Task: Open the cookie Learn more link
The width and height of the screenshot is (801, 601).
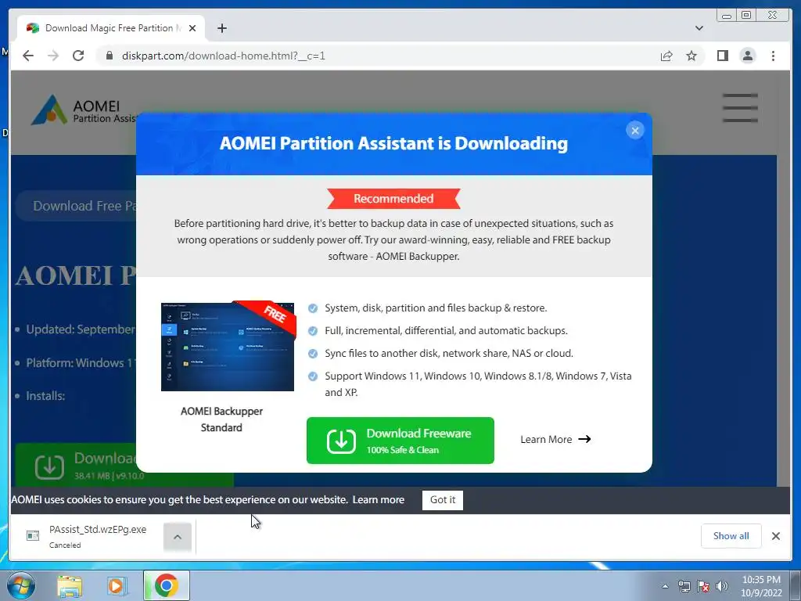Action: tap(378, 500)
